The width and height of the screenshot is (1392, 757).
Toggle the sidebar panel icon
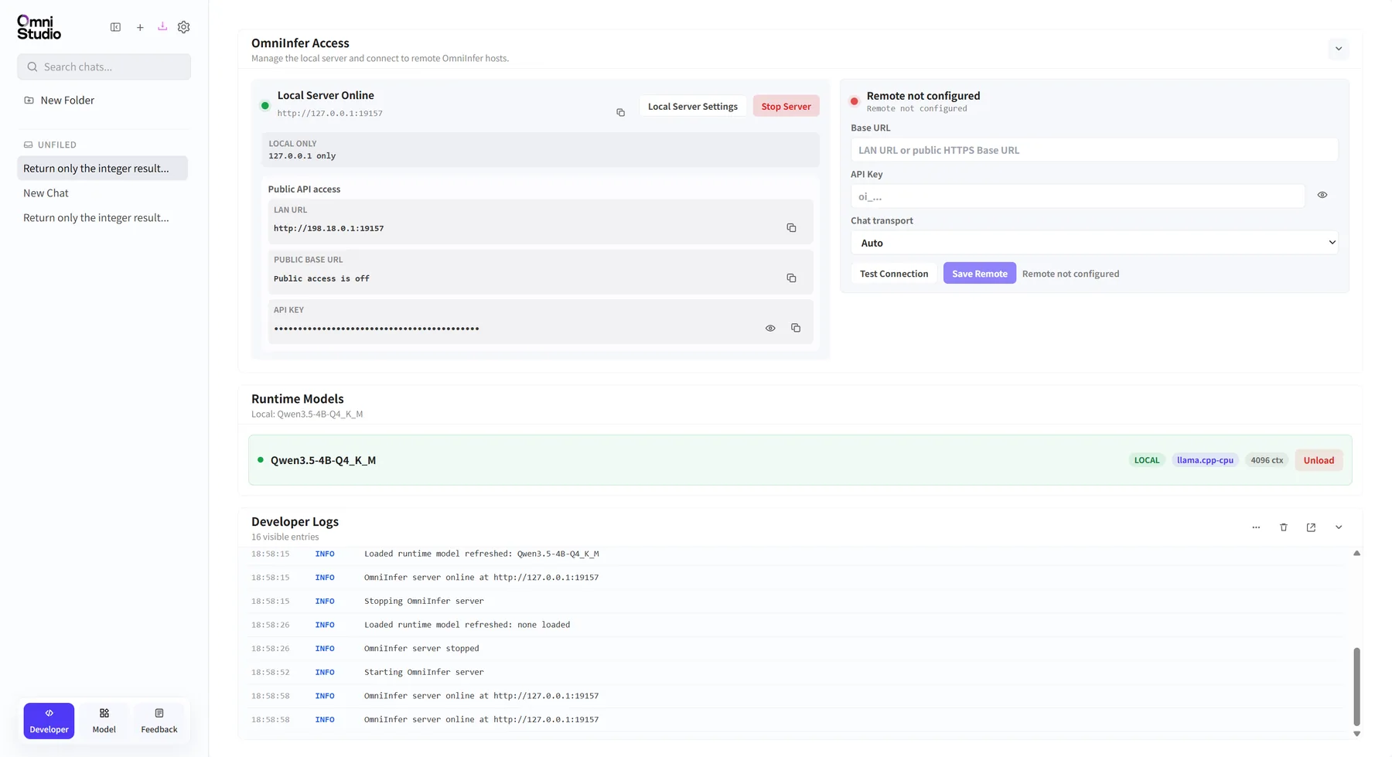(115, 27)
